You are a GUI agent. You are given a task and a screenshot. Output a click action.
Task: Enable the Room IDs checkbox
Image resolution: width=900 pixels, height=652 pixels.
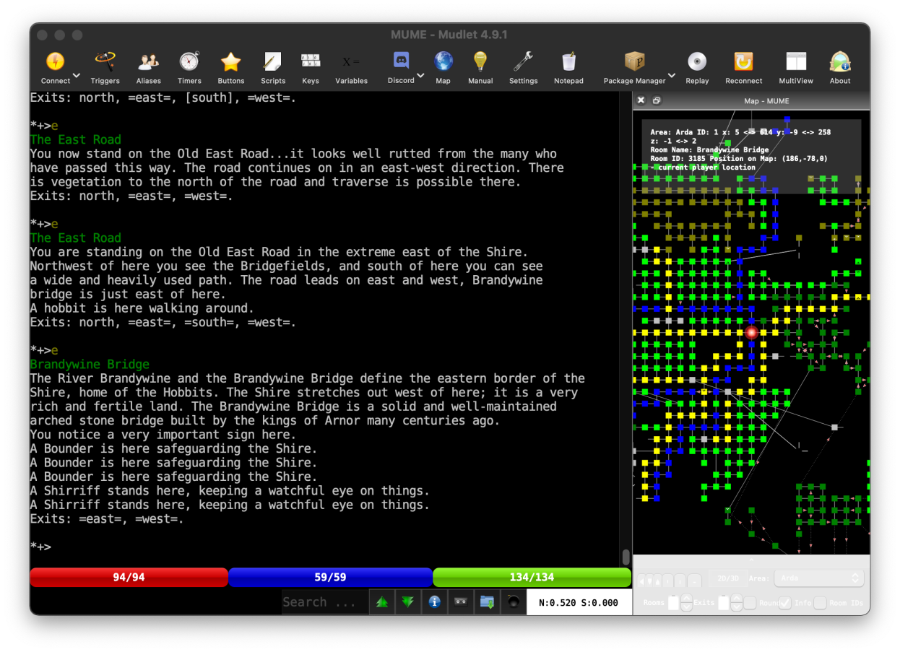click(x=821, y=603)
